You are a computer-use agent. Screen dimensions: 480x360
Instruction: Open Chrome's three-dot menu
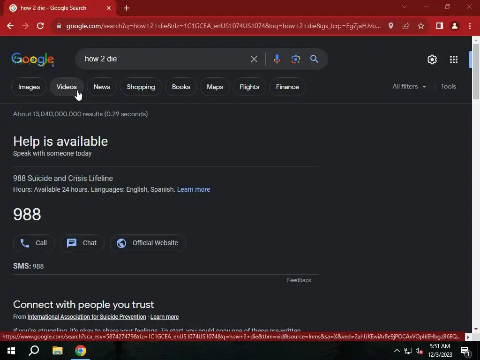(x=470, y=26)
